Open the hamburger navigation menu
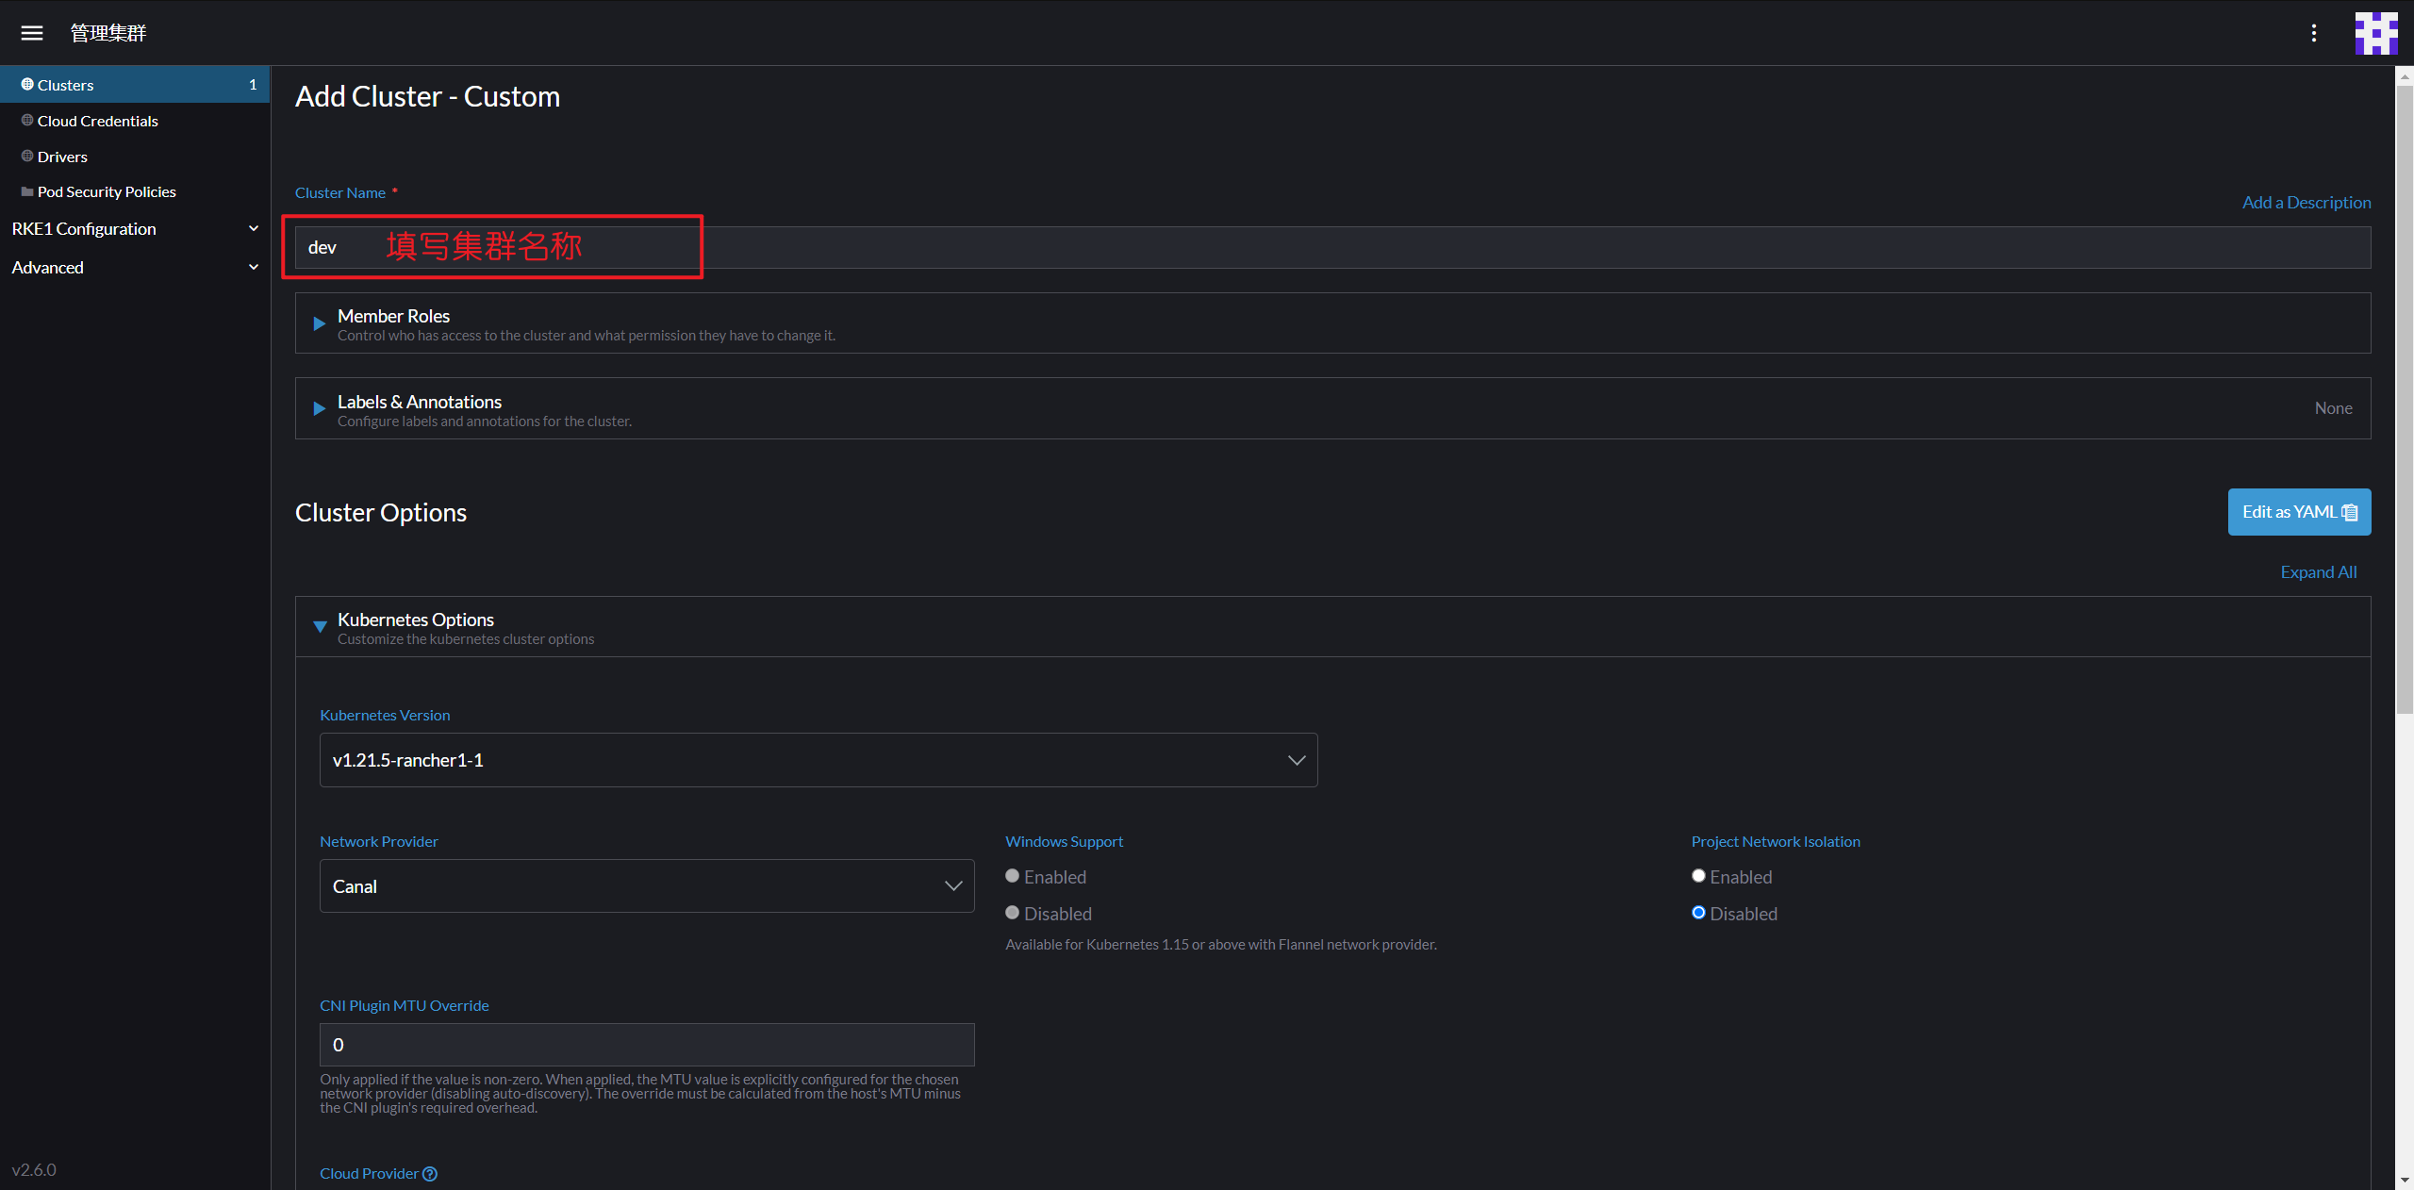Image resolution: width=2414 pixels, height=1190 pixels. pos(32,33)
